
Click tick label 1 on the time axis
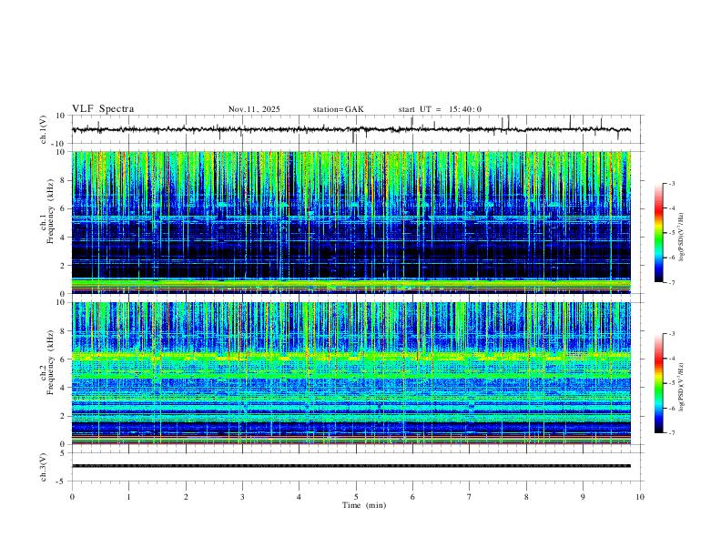pos(128,497)
